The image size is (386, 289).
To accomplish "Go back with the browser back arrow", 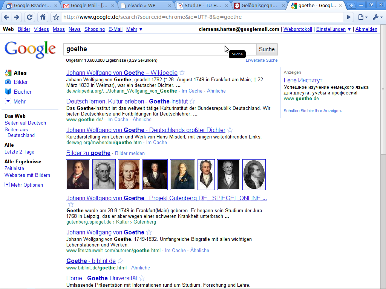I will pos(7,17).
